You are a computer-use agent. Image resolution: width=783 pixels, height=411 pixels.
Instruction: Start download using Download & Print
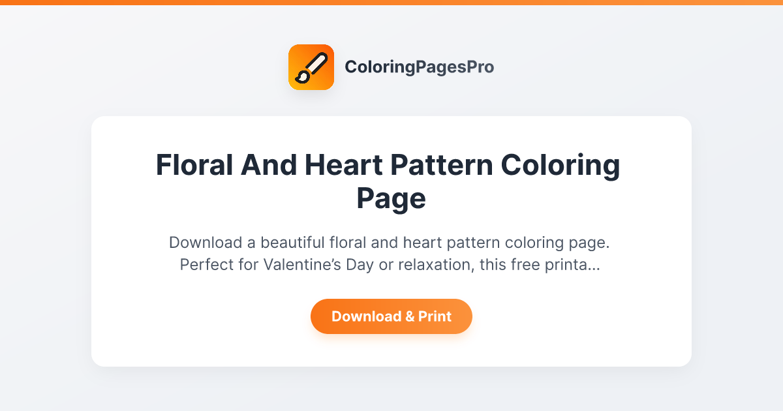tap(391, 316)
